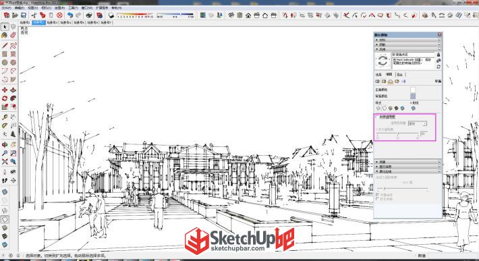479x261 pixels.
Task: Select the Move tool
Action: click(x=5, y=90)
